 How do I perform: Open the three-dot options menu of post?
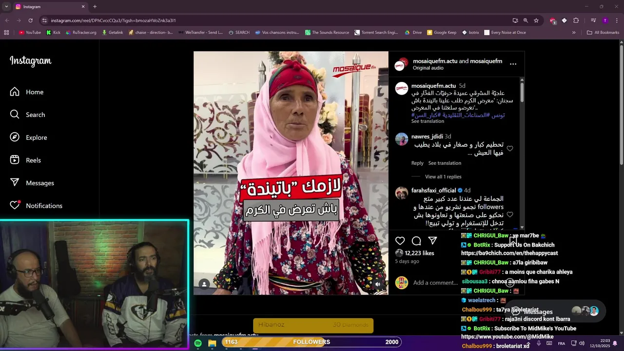513,64
